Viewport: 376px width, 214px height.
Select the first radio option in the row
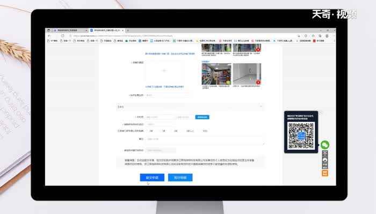(x=150, y=131)
